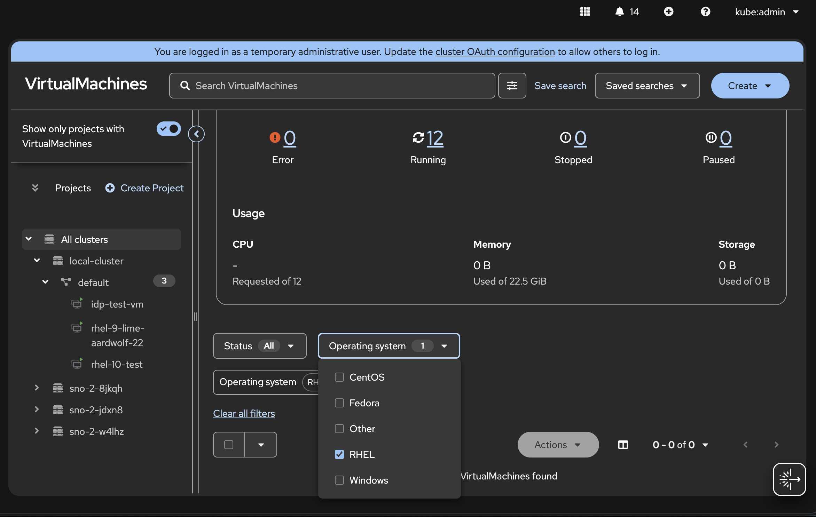Click Clear all filters link
This screenshot has width=816, height=517.
(244, 413)
